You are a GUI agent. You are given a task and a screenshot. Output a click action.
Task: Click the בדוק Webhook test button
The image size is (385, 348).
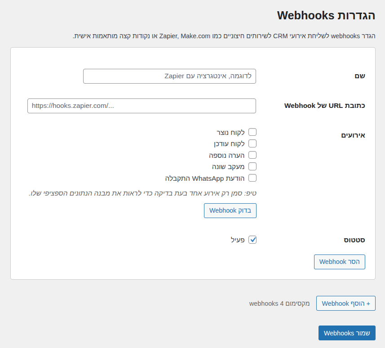click(x=230, y=210)
